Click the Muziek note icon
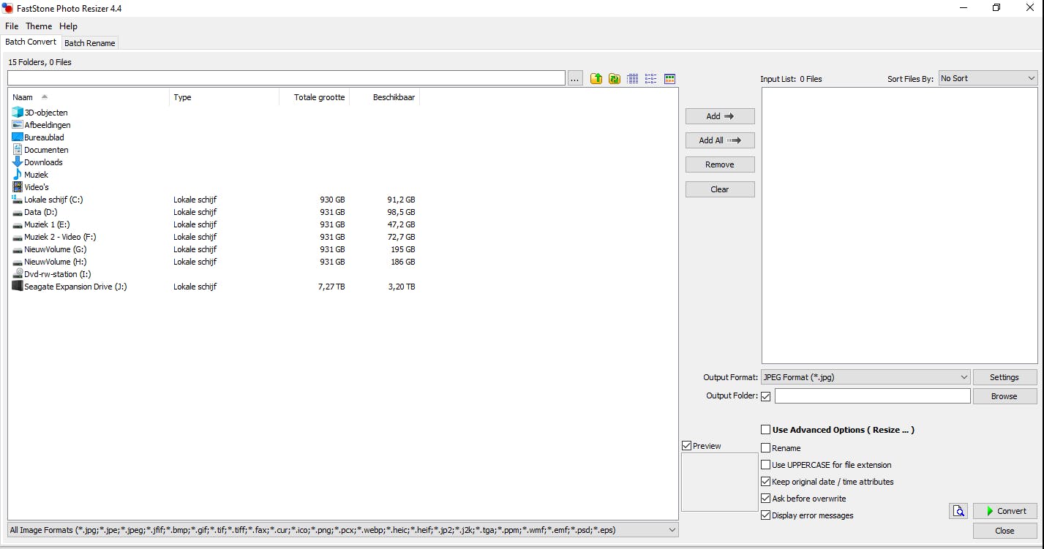1044x549 pixels. (18, 175)
